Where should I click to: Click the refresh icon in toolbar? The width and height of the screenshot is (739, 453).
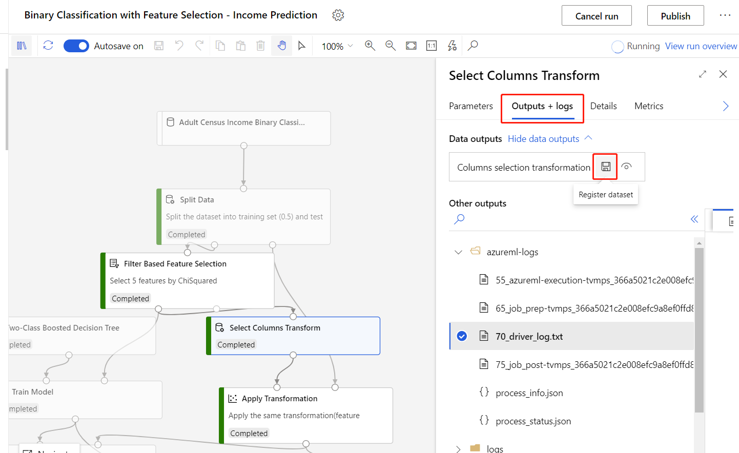point(48,46)
